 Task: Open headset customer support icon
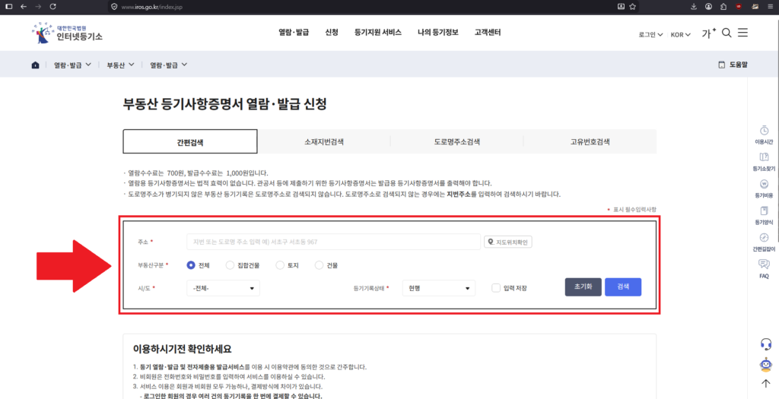tap(766, 344)
